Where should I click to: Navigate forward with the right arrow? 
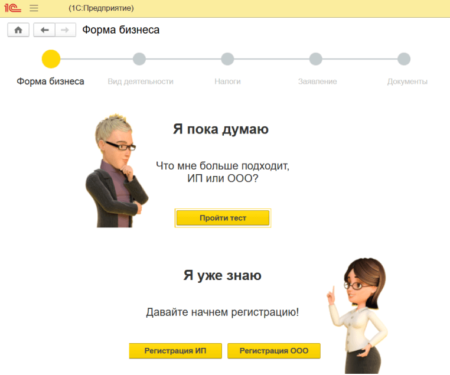(x=66, y=30)
